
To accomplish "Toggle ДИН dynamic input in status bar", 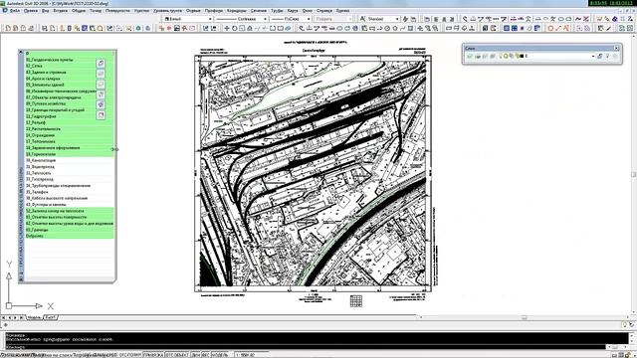I will pyautogui.click(x=195, y=355).
